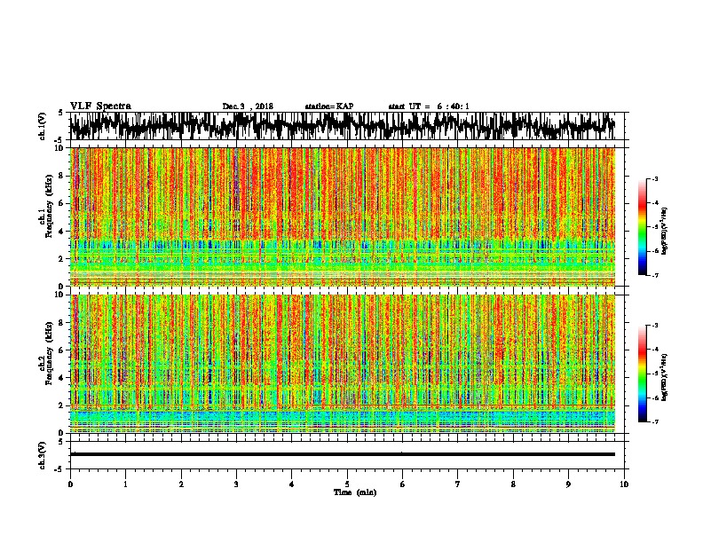Click the ch.2 spectrogram "4" kHz tick label
Screen dimensions: 703x543
tap(61, 378)
